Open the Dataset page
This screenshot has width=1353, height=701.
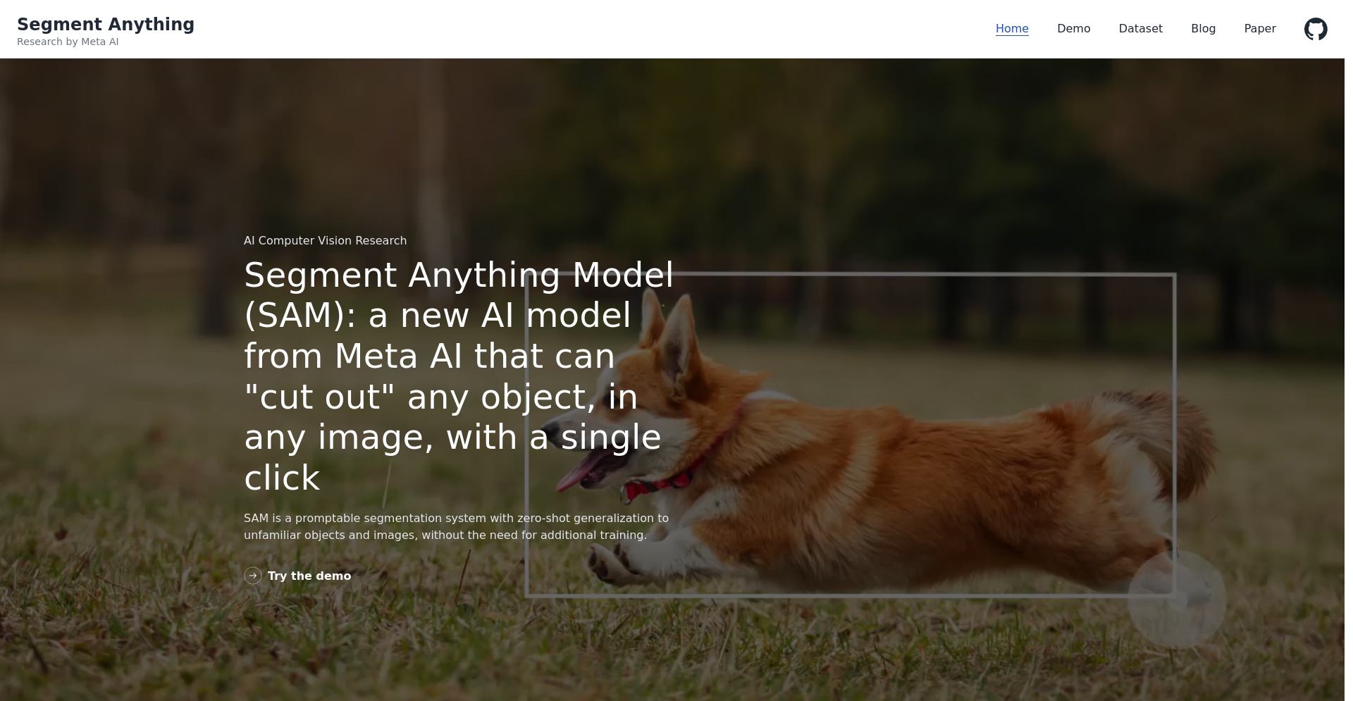tap(1140, 29)
